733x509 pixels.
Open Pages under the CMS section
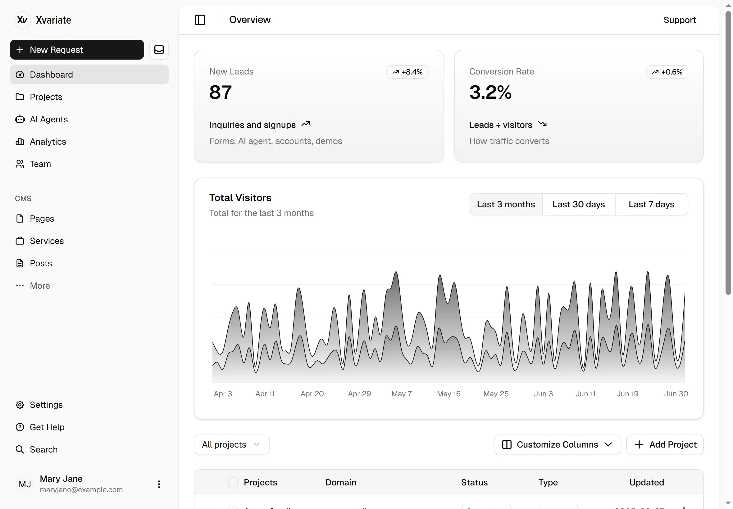43,218
